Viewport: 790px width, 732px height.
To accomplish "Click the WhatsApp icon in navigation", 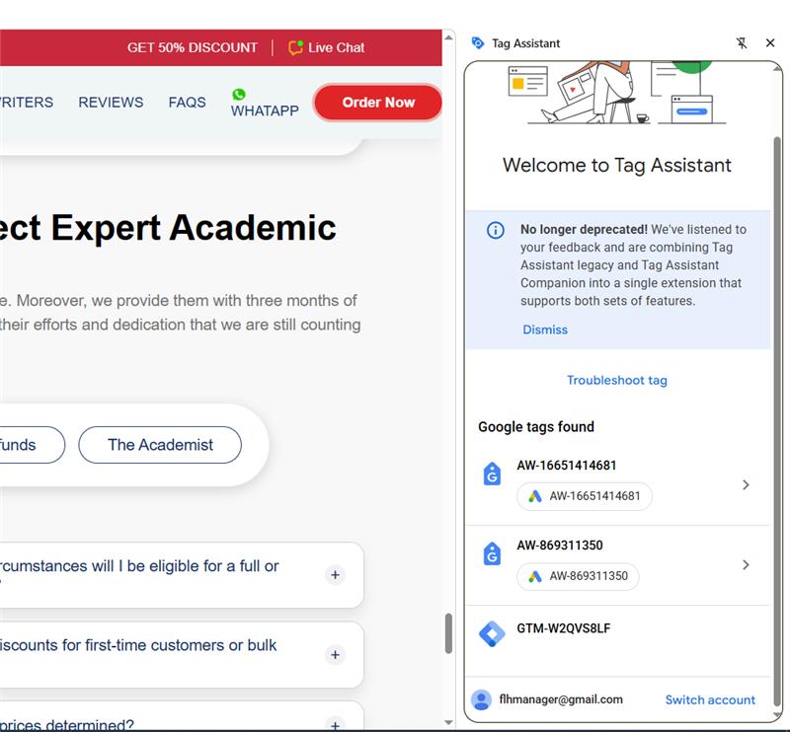I will 239,95.
